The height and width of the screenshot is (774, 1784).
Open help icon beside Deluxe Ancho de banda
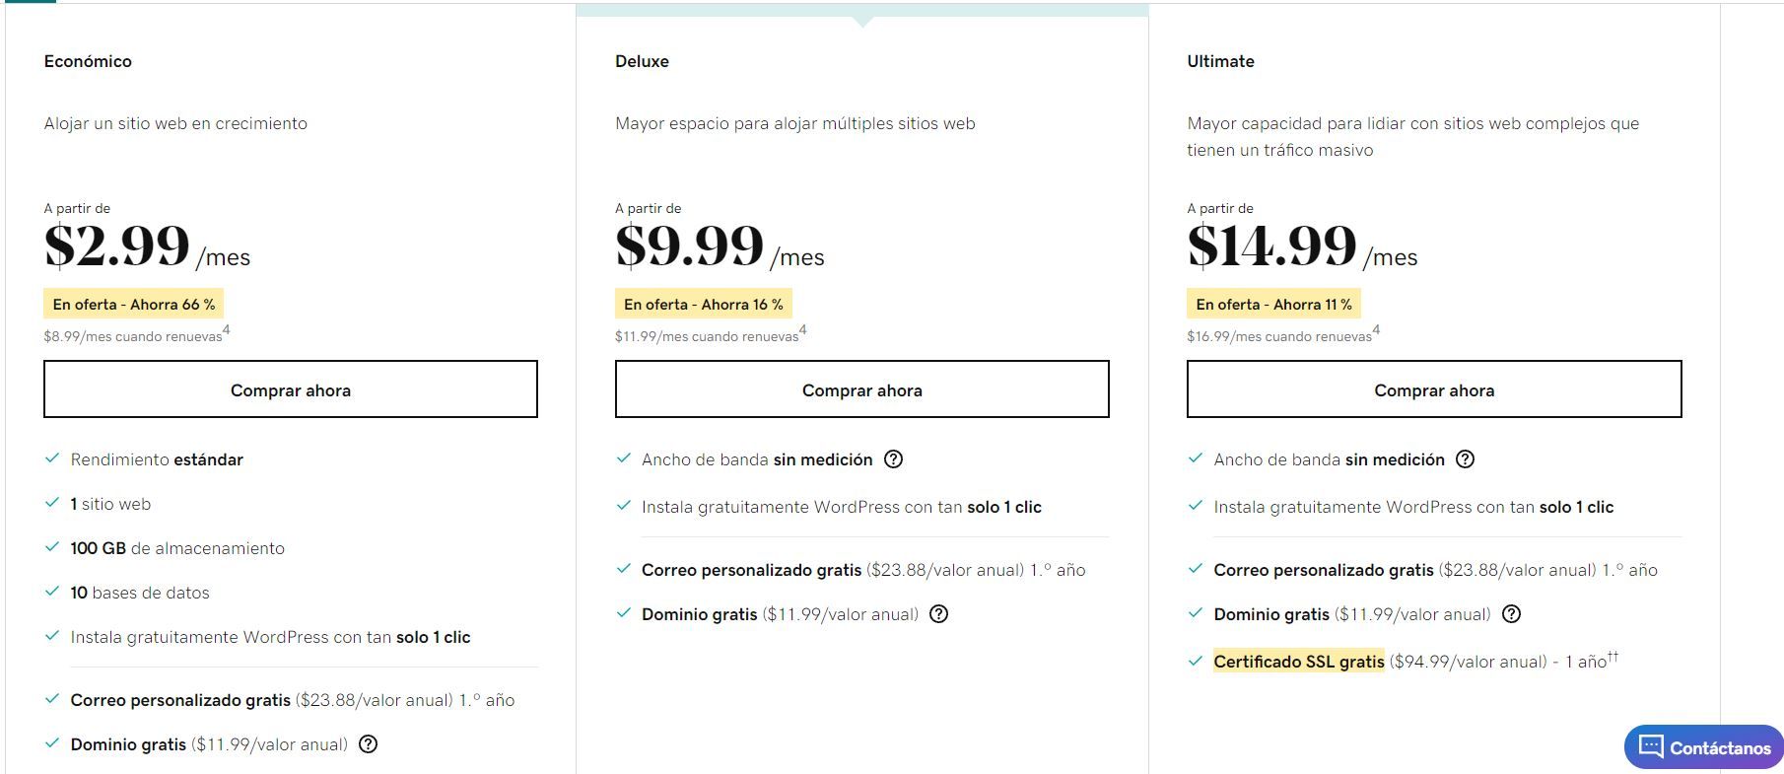tap(894, 459)
